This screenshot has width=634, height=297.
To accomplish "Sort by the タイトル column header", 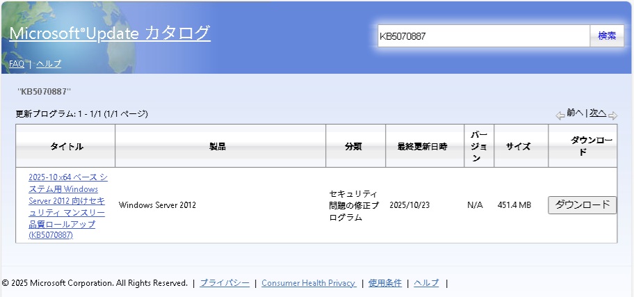I will tap(67, 147).
